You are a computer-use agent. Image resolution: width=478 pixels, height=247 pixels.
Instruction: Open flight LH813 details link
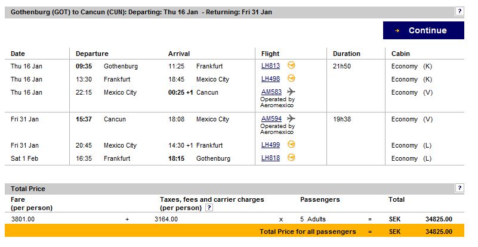click(x=270, y=66)
